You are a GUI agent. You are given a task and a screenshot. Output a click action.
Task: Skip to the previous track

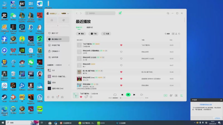pos(122,95)
